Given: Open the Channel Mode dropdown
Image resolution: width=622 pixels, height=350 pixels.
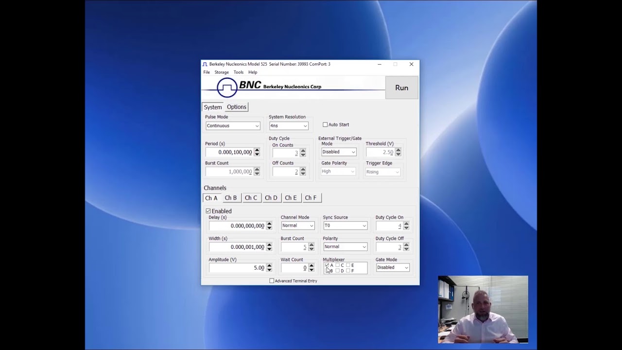Looking at the screenshot, I should [298, 226].
